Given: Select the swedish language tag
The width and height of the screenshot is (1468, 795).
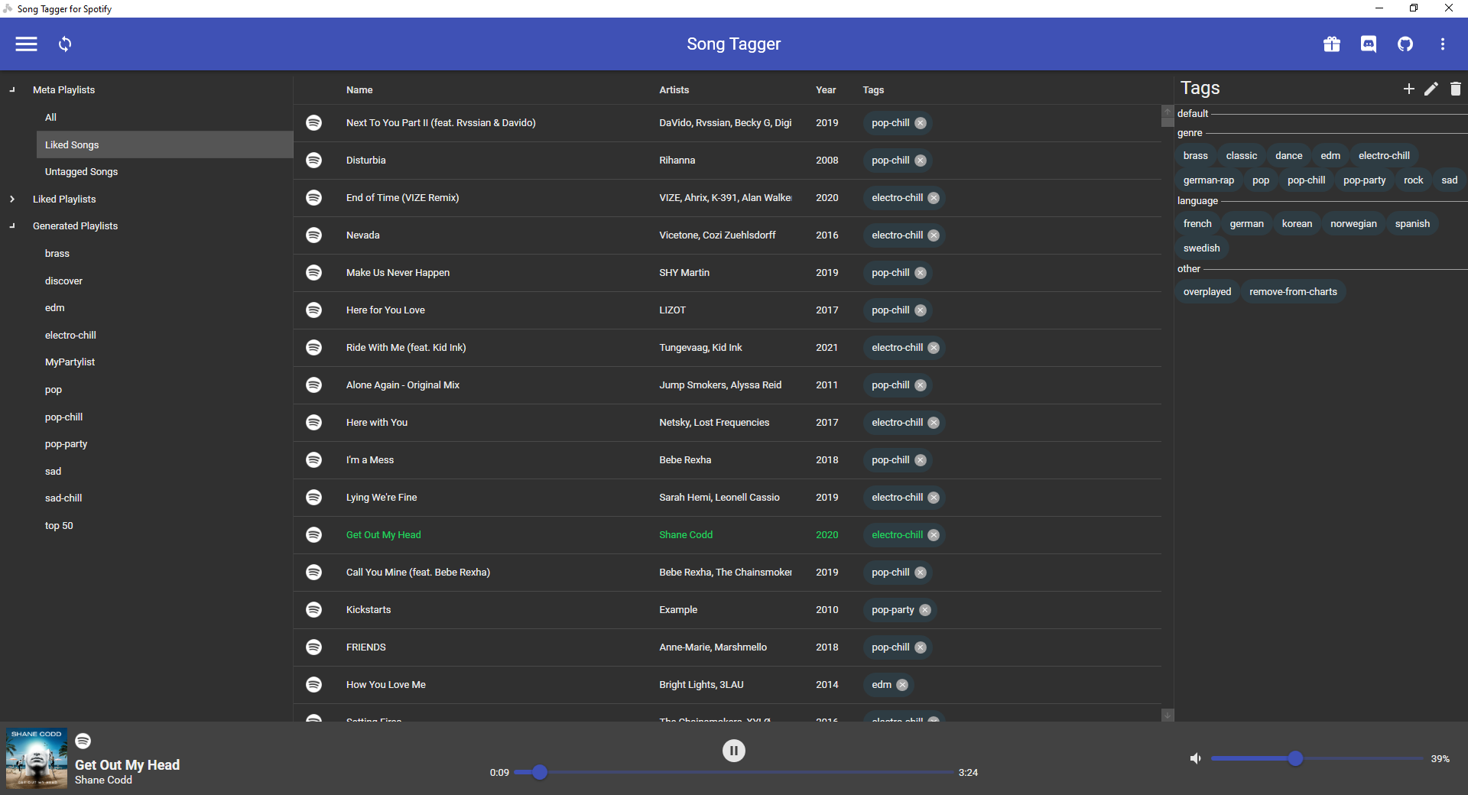Looking at the screenshot, I should point(1201,248).
